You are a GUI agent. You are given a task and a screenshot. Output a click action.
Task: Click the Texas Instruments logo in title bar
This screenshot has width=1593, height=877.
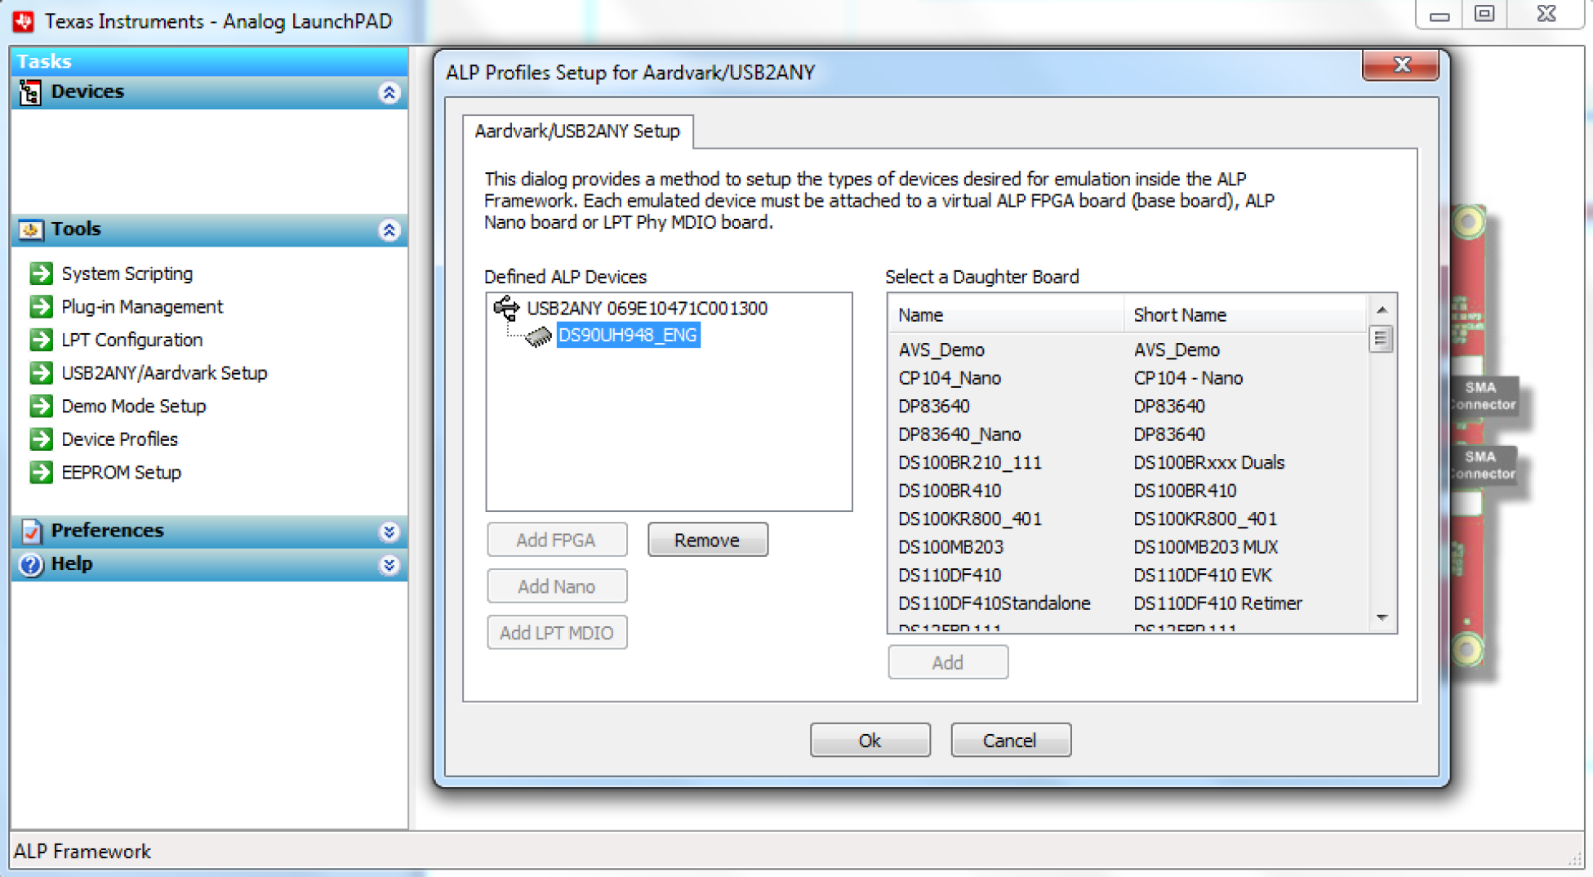(23, 21)
